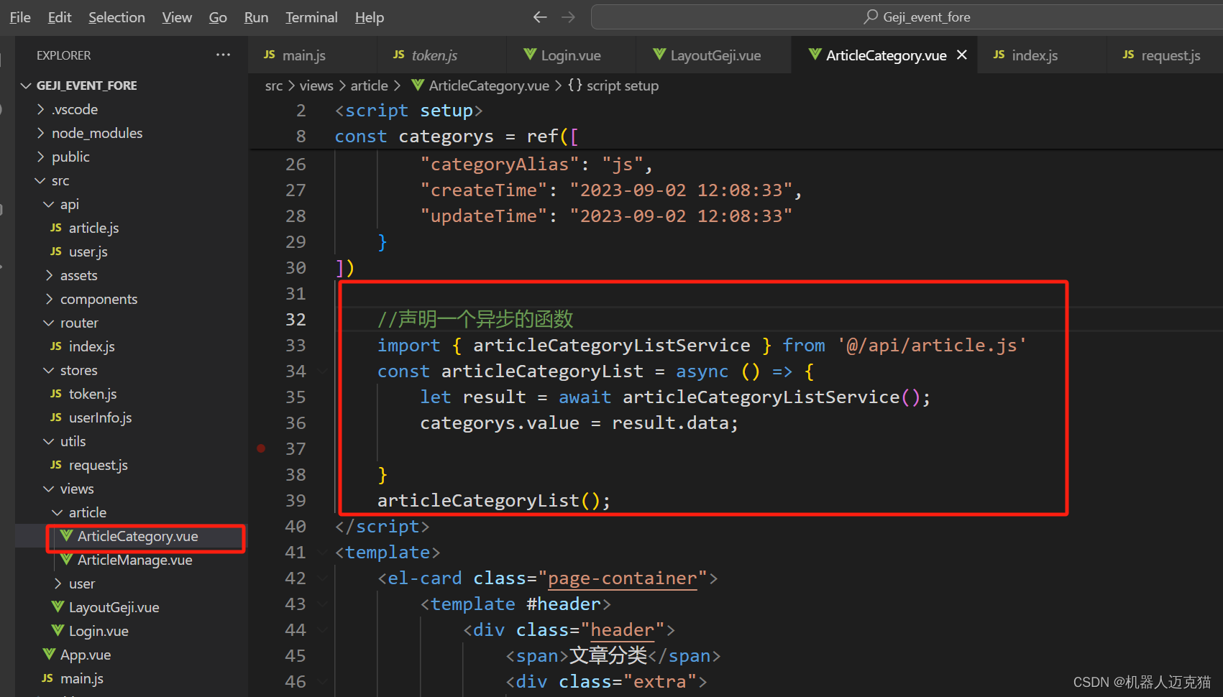
Task: Expand the public folder
Action: pyautogui.click(x=41, y=157)
